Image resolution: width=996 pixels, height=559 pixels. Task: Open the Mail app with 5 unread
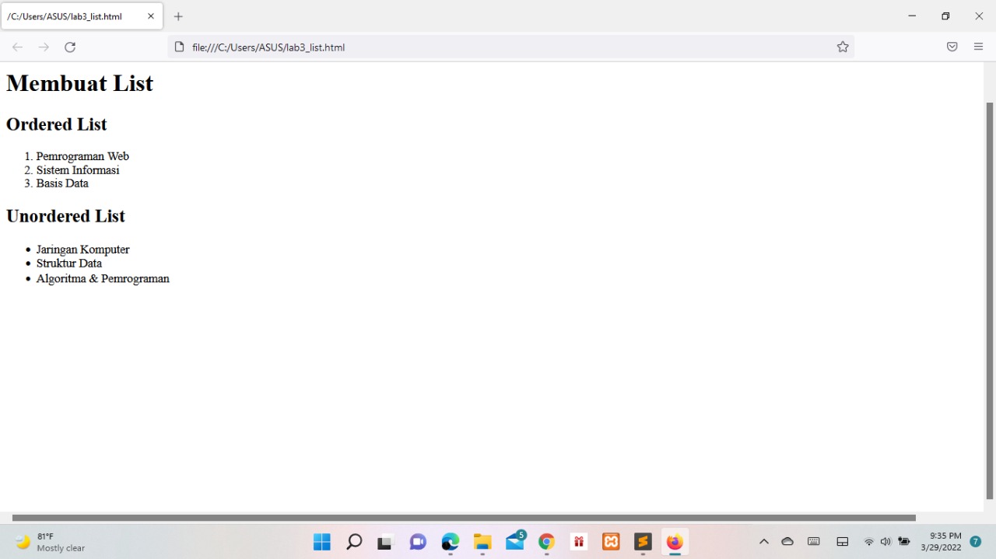[515, 542]
